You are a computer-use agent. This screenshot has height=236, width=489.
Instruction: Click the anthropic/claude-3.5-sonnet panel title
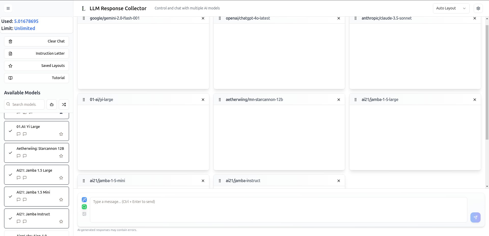click(x=387, y=18)
